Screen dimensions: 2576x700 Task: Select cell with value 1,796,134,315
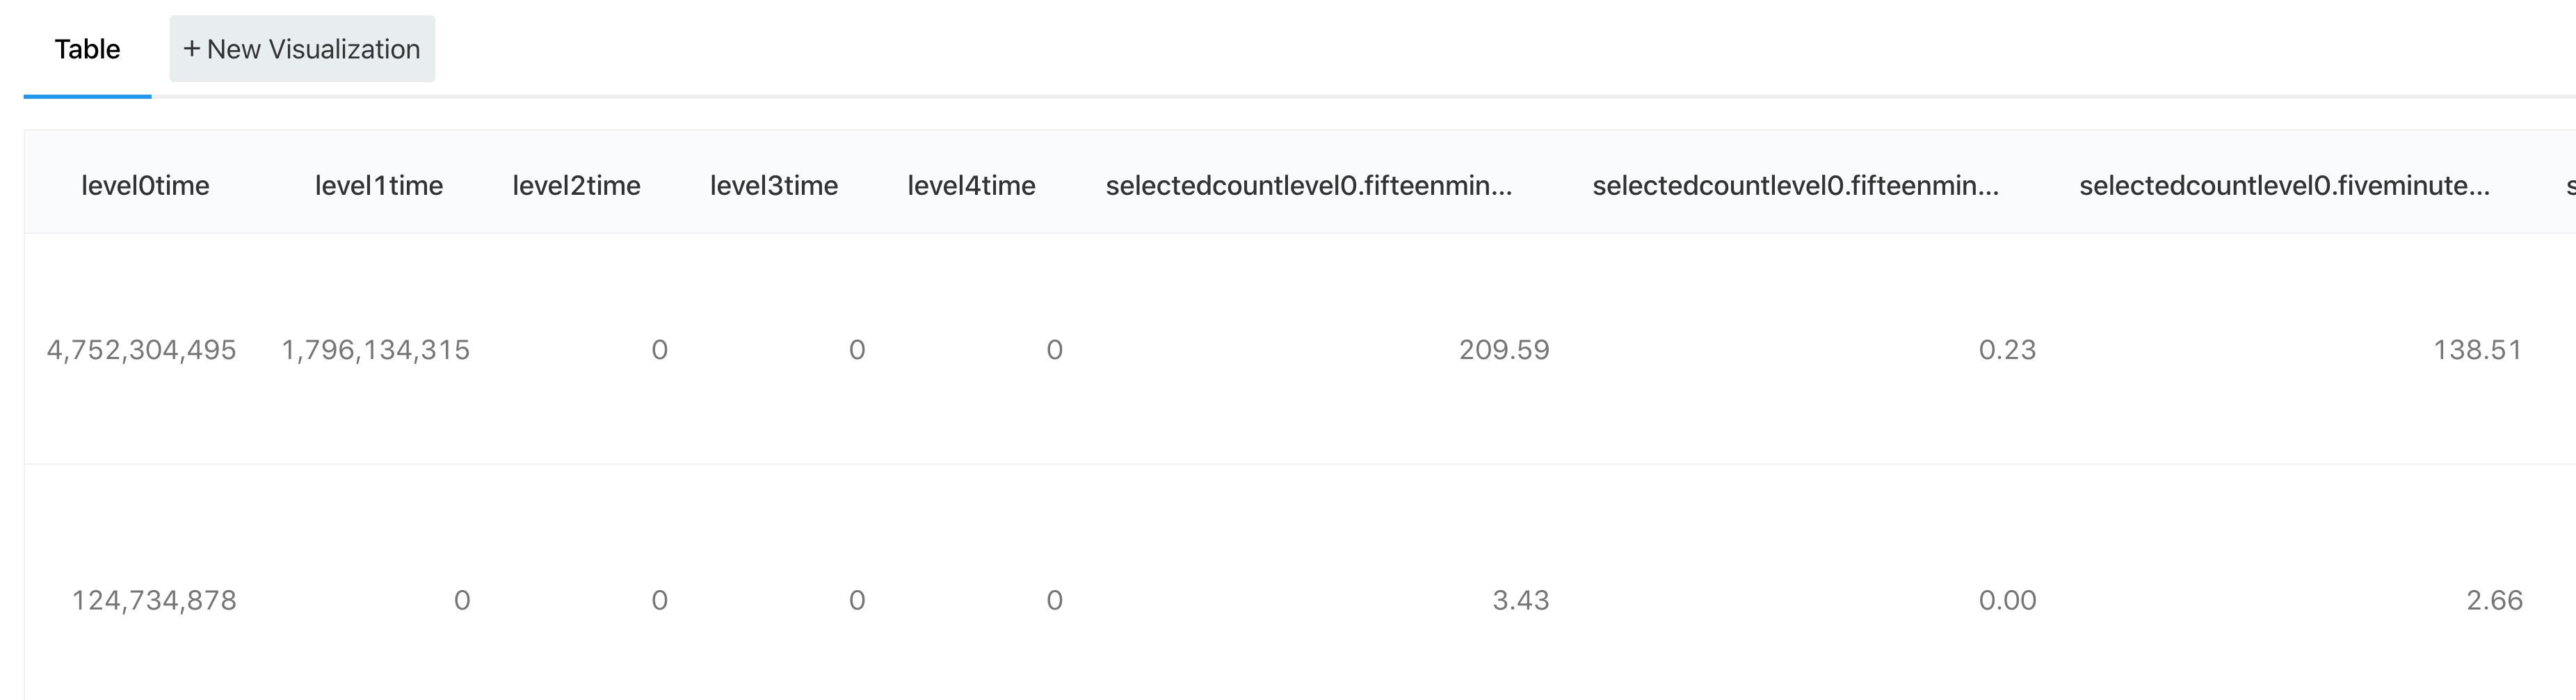(375, 350)
